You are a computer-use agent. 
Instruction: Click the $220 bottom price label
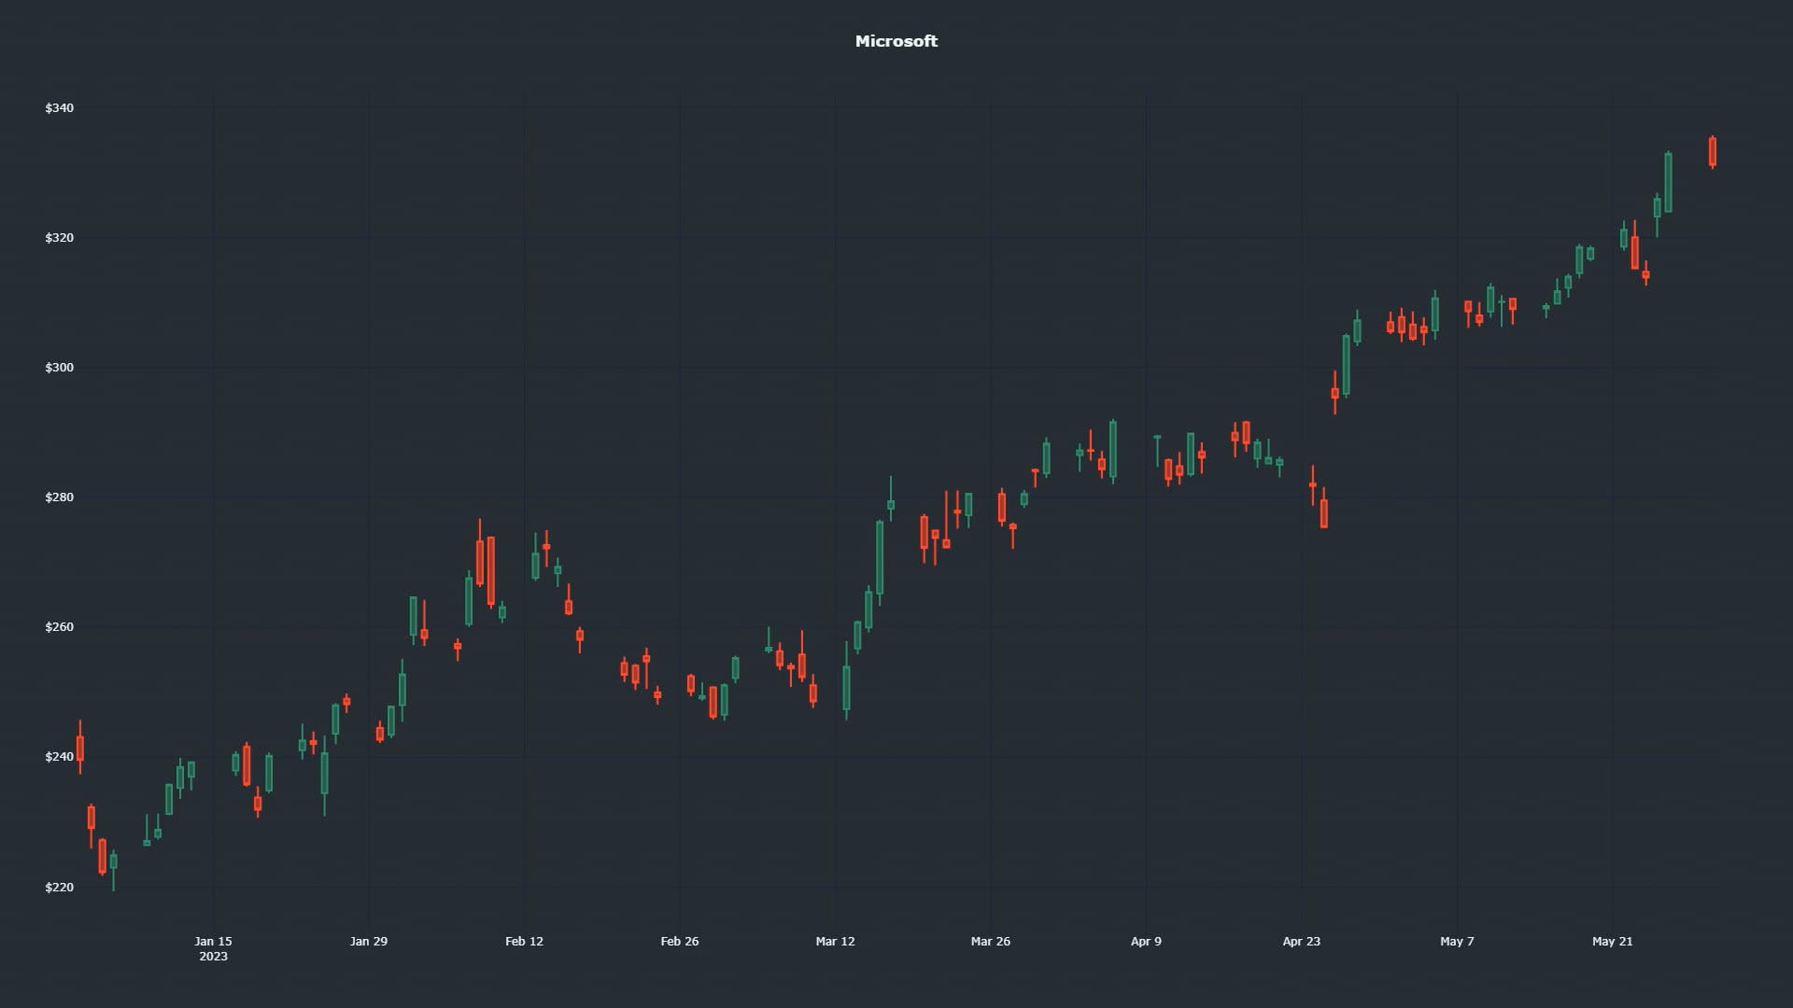coord(59,888)
